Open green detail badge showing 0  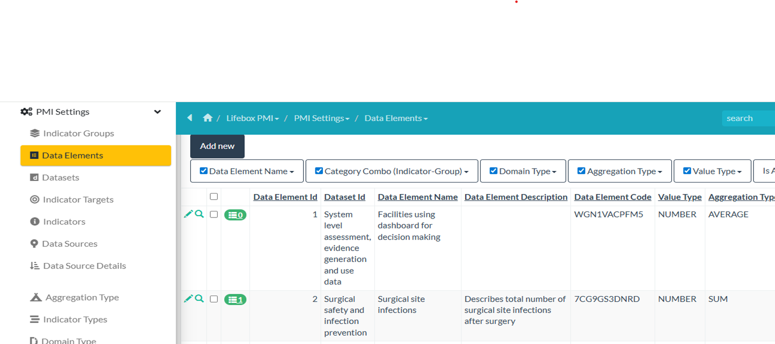(x=235, y=215)
